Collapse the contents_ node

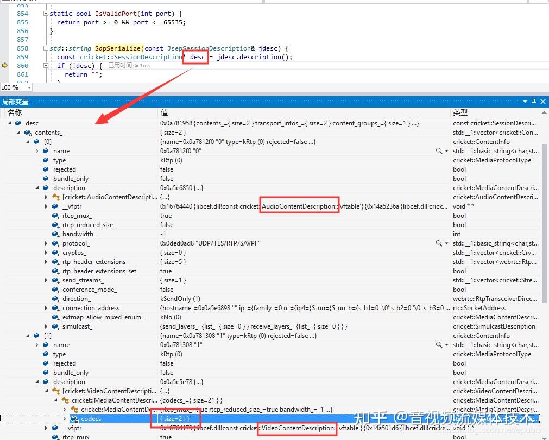19,133
